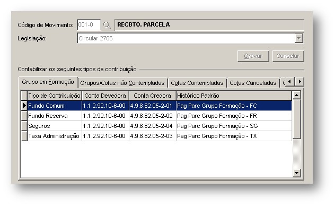Image resolution: width=335 pixels, height=206 pixels.
Task: Click the row selector for Fundo Reserva
Action: 24,116
